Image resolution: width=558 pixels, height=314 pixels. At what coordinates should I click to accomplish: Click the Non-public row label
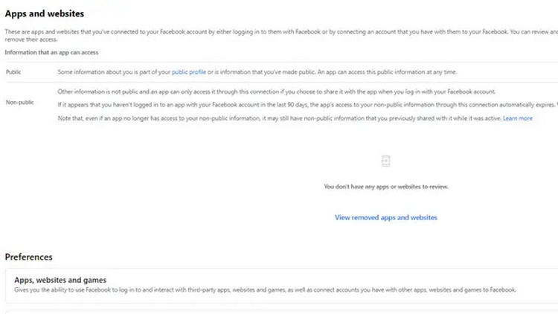pos(18,102)
